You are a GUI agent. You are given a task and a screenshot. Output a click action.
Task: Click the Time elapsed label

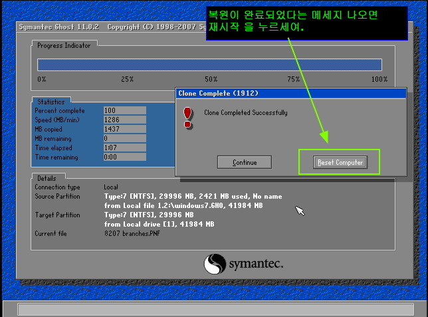pyautogui.click(x=53, y=148)
